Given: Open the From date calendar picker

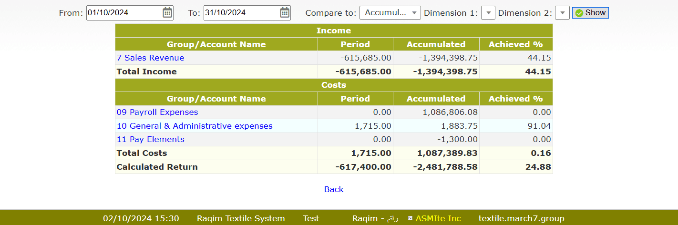Looking at the screenshot, I should click(x=167, y=13).
